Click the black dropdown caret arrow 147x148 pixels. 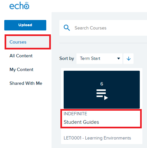pyautogui.click(x=118, y=59)
